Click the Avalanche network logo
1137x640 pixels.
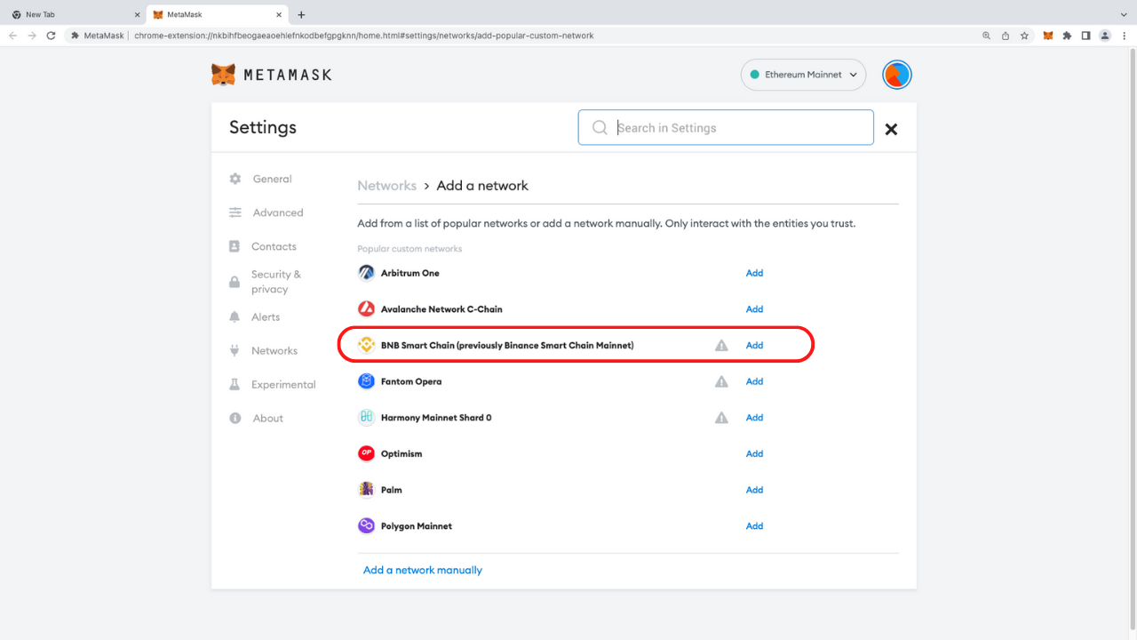[x=366, y=309]
